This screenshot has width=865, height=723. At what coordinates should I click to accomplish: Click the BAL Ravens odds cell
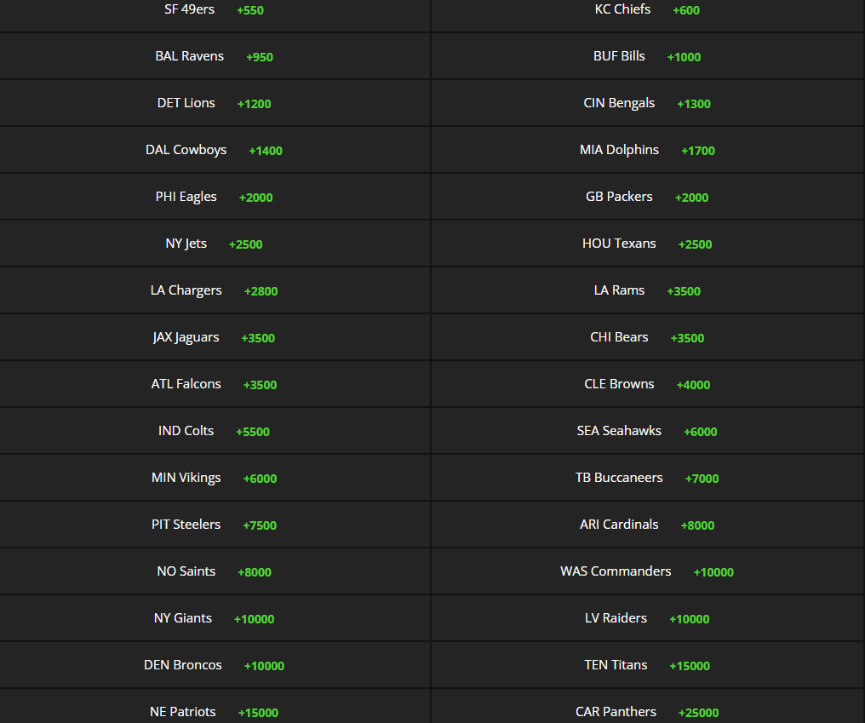[x=215, y=56]
